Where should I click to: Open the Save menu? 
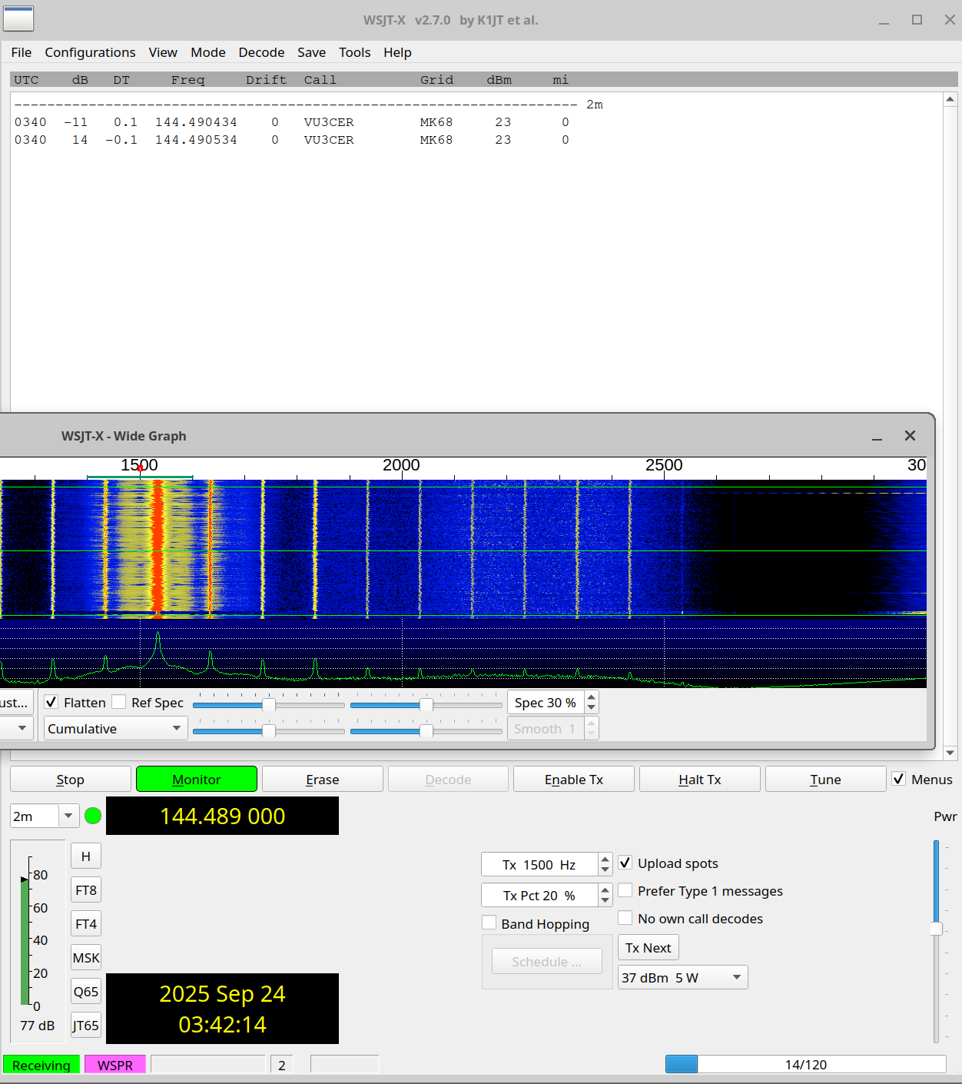311,52
